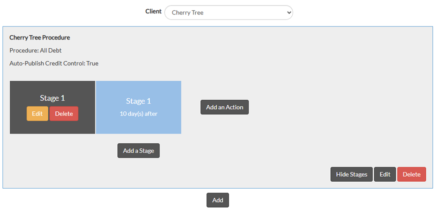
Task: Click the Stage 1 title in the blue tile
Action: [138, 101]
